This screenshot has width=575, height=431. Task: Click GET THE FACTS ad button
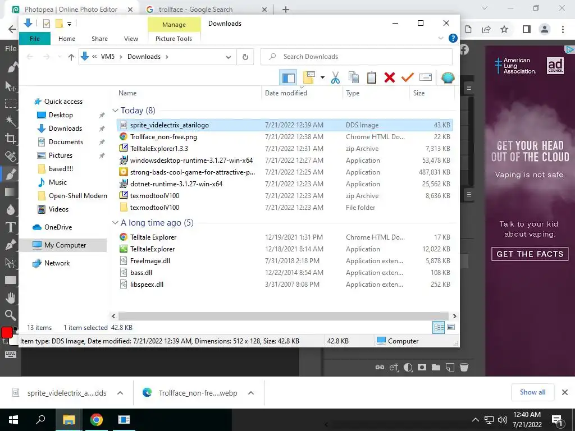530,254
